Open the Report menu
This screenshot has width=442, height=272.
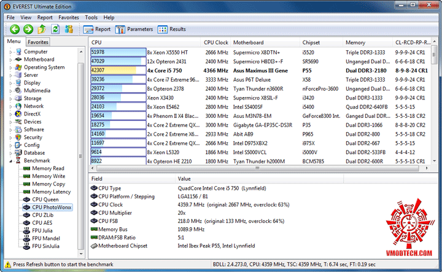(45, 17)
